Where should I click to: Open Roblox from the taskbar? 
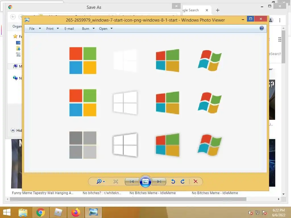coord(58,212)
